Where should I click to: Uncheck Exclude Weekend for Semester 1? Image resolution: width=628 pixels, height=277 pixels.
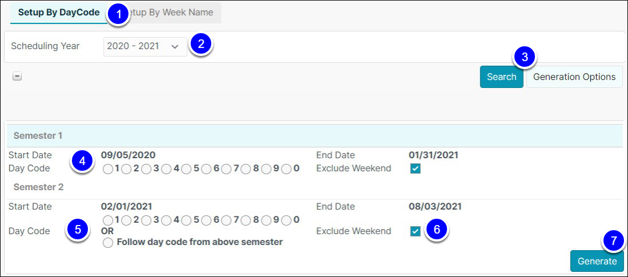pyautogui.click(x=415, y=169)
